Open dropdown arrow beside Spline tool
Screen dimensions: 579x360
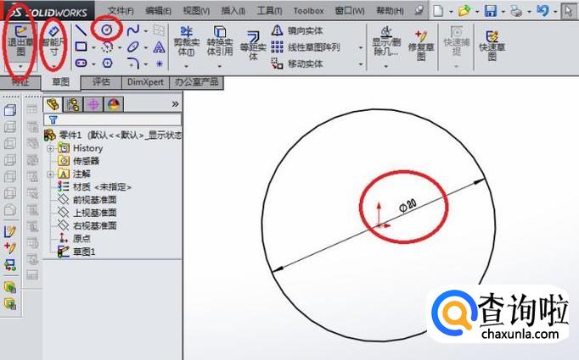point(146,31)
